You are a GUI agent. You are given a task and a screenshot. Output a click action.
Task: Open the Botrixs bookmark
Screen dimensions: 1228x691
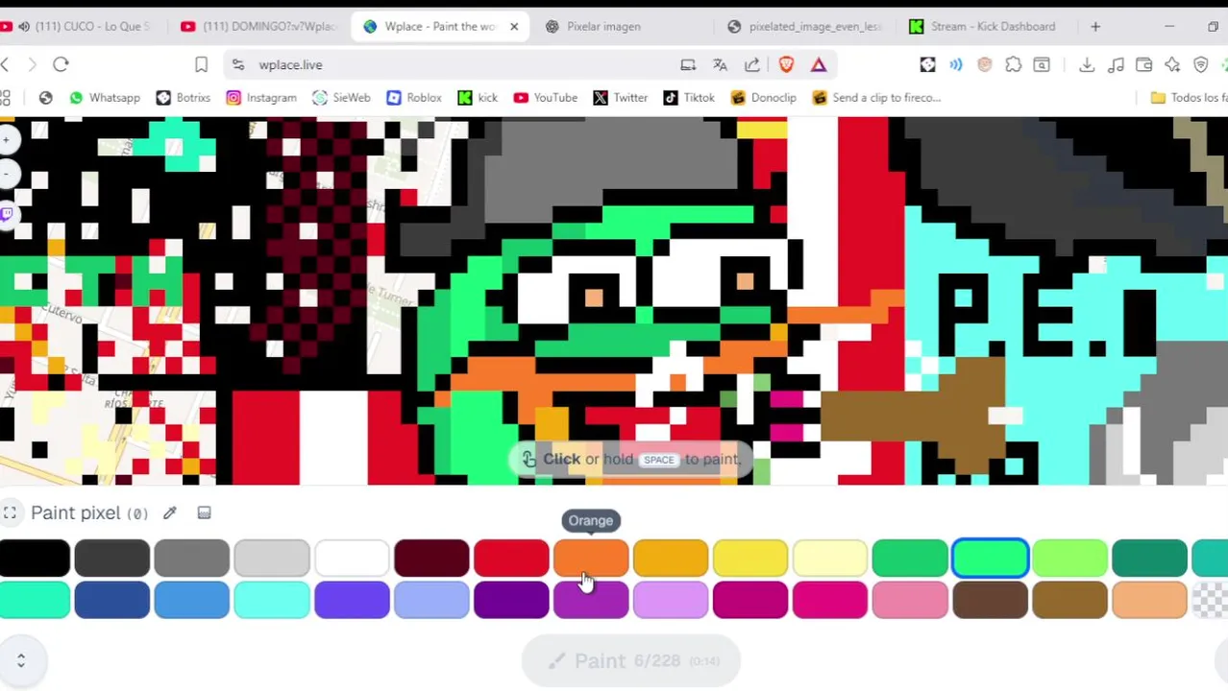(183, 97)
